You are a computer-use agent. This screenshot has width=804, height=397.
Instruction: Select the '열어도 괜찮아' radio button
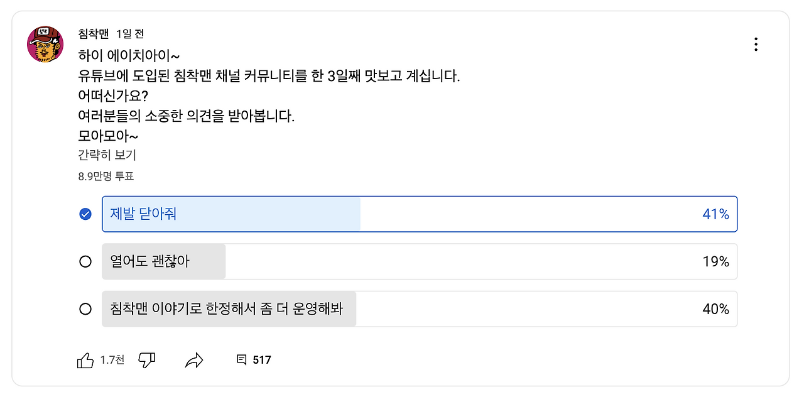[x=85, y=261]
